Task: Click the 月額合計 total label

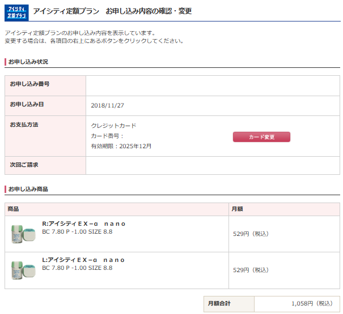Action: point(219,304)
